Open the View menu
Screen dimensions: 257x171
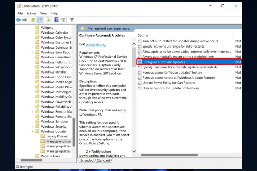pos(44,13)
